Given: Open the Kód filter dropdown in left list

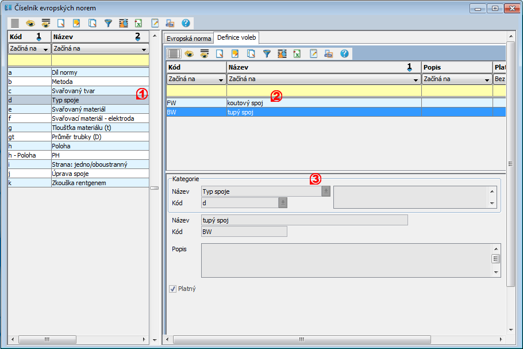Looking at the screenshot, I should click(x=45, y=49).
